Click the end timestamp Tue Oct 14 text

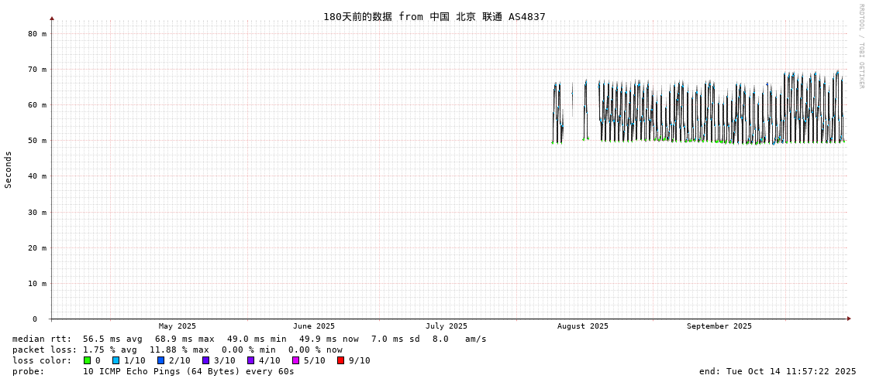click(x=778, y=371)
